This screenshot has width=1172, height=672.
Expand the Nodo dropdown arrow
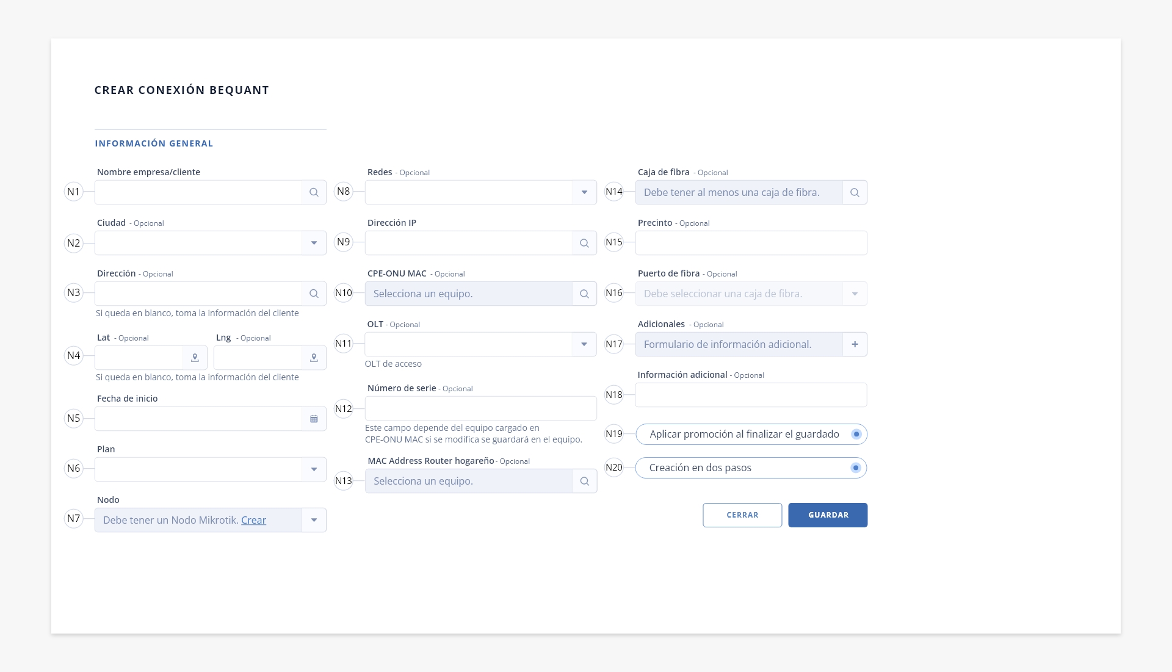point(314,520)
